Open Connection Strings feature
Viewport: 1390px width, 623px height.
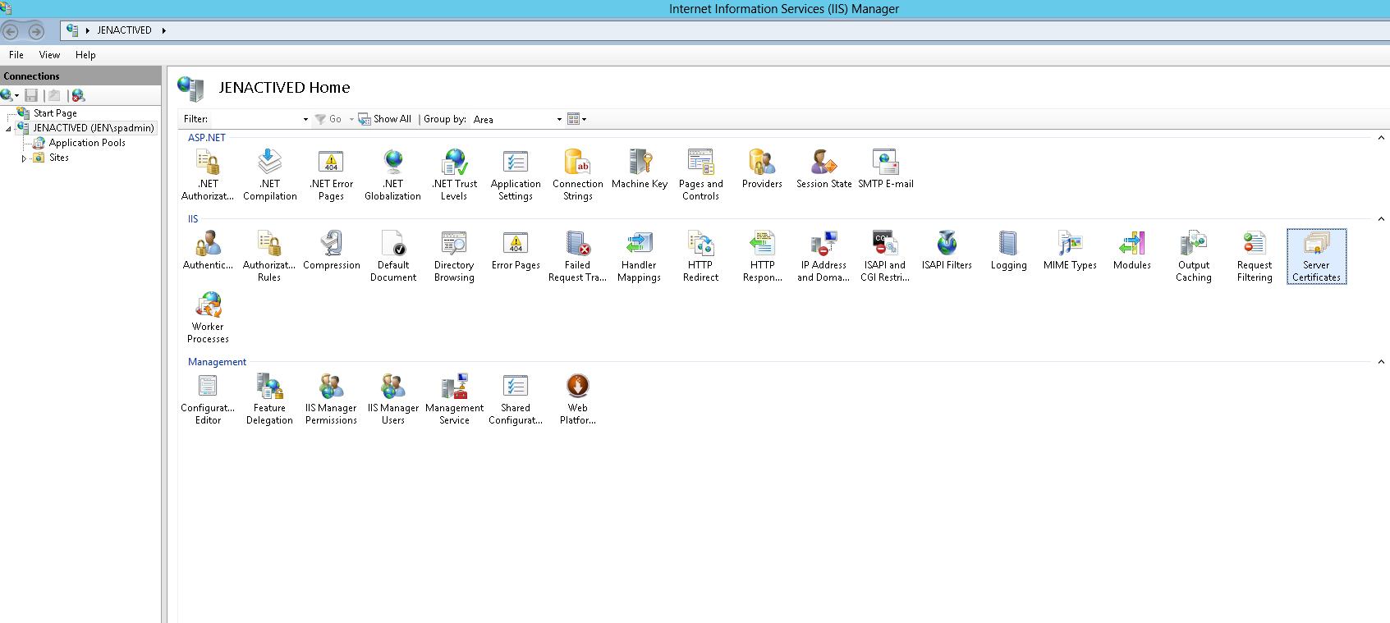pos(578,174)
